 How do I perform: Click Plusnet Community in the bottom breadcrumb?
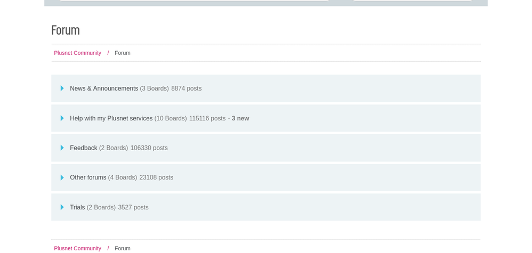[77, 248]
